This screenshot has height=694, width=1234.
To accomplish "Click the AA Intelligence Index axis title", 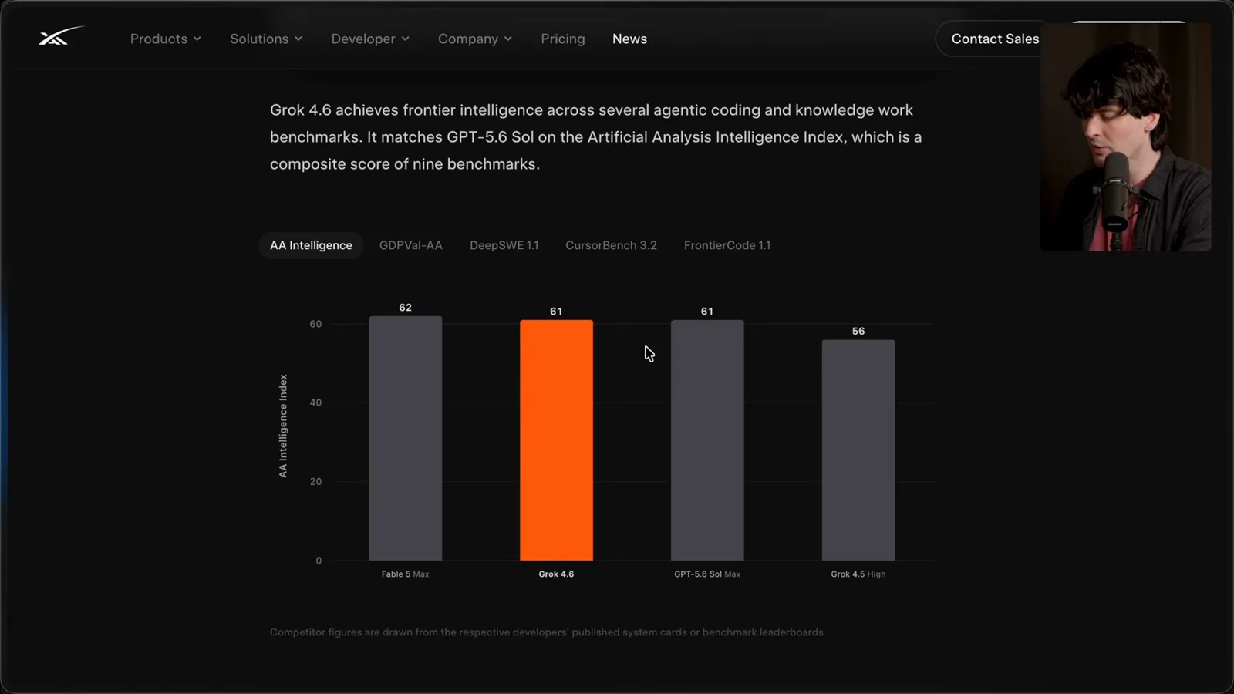I will tap(283, 426).
